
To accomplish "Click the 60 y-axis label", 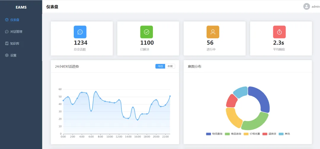I will pos(60,89).
